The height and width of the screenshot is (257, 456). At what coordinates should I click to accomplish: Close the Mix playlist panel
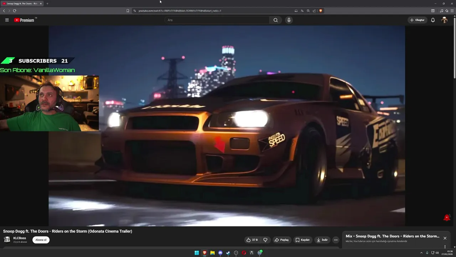click(x=445, y=238)
